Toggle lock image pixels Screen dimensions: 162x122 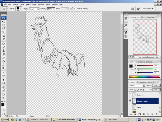(138, 89)
